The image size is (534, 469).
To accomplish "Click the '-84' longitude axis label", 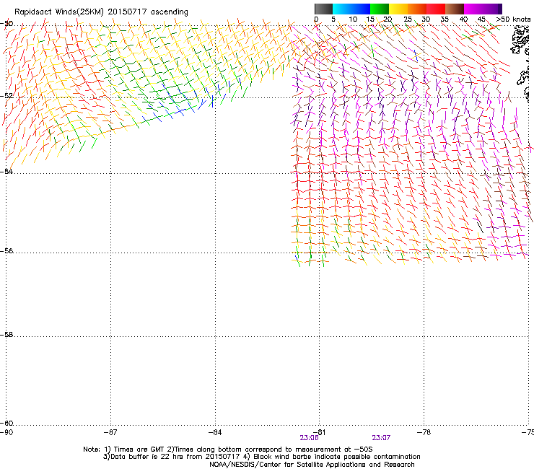I will pyautogui.click(x=215, y=432).
